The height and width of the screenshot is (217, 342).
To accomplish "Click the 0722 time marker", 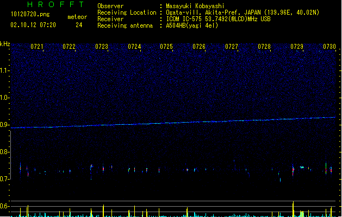I will [x=69, y=47].
